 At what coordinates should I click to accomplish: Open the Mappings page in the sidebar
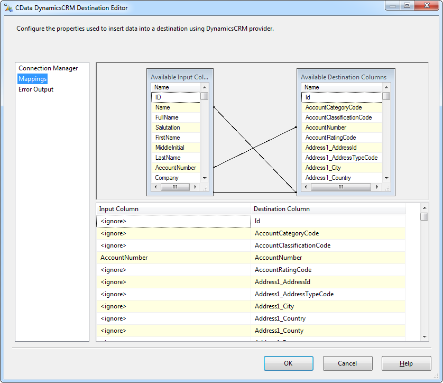(x=32, y=78)
